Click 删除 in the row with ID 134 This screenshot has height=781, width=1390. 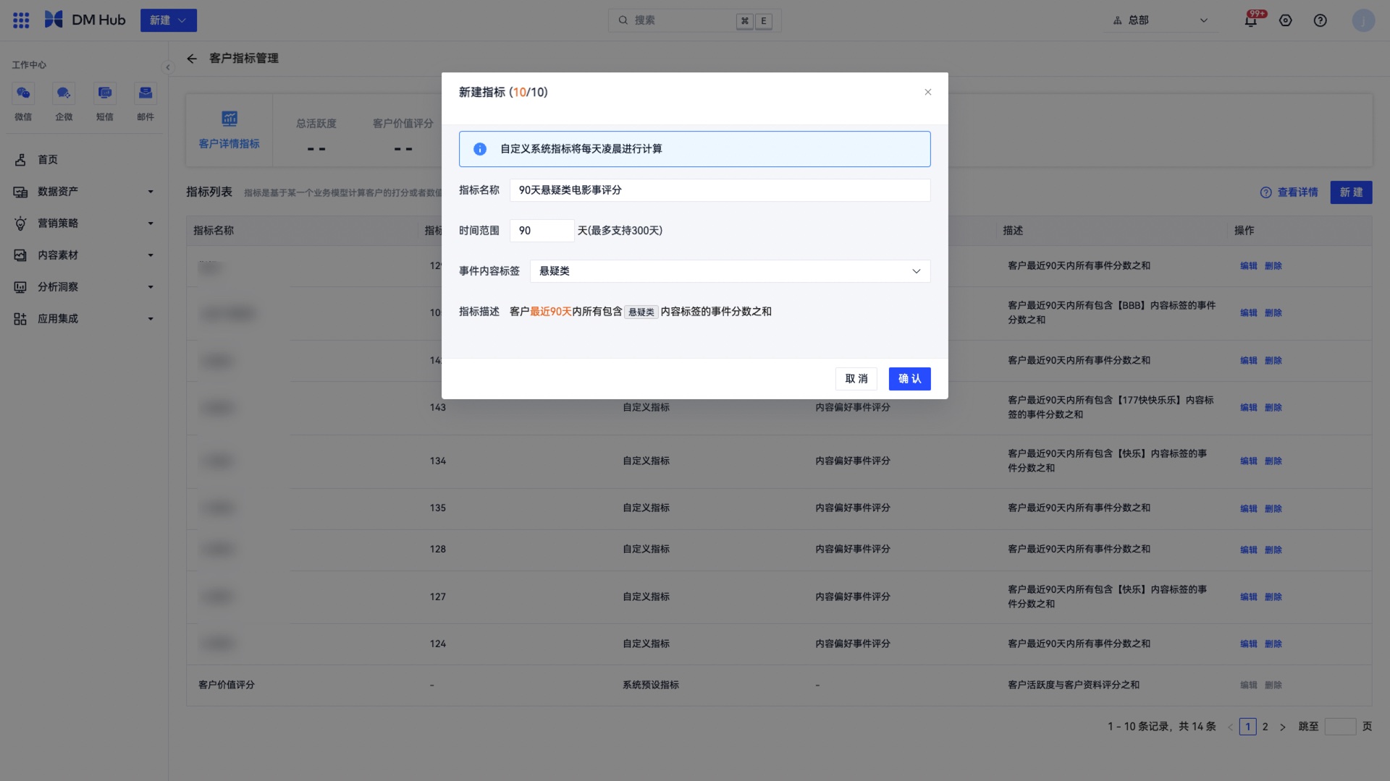click(x=1273, y=461)
